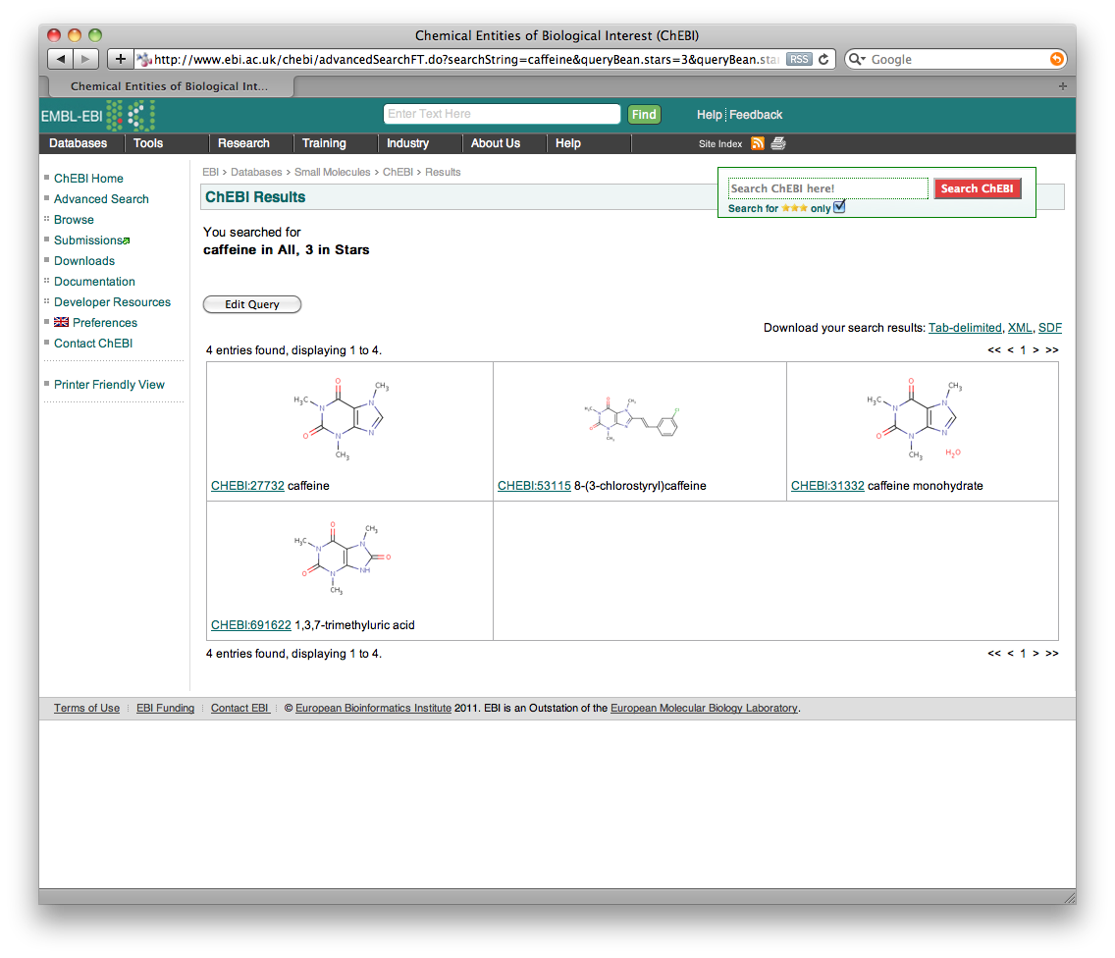1115x958 pixels.
Task: Reload the page using the refresh icon
Action: tap(823, 59)
